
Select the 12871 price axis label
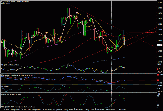(160, 35)
